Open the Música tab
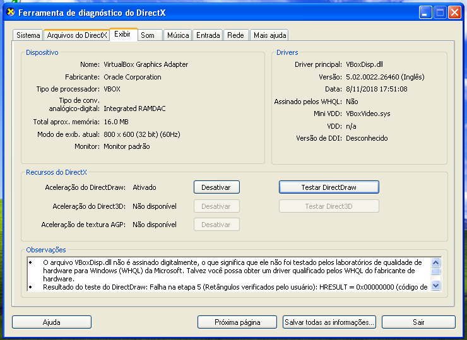Viewport: 467px width, 340px height. [177, 35]
